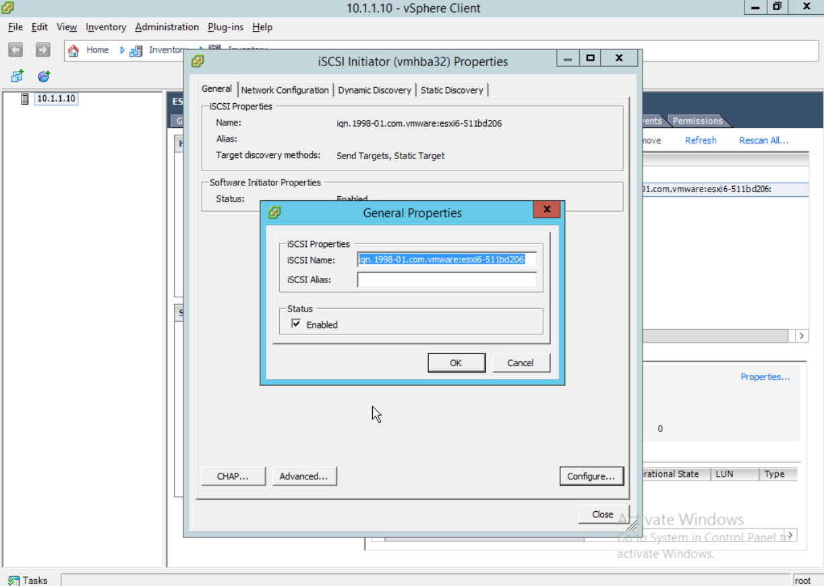Confirm changes with the OK button
Screen dimensions: 824x586
point(457,362)
